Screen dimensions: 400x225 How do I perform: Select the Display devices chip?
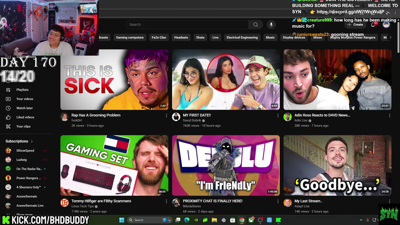294,37
